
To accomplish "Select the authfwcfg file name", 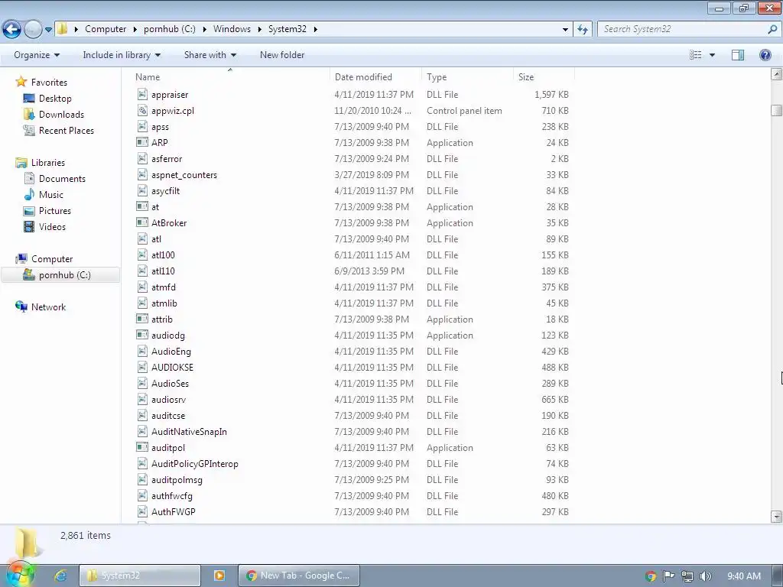I will (x=172, y=495).
